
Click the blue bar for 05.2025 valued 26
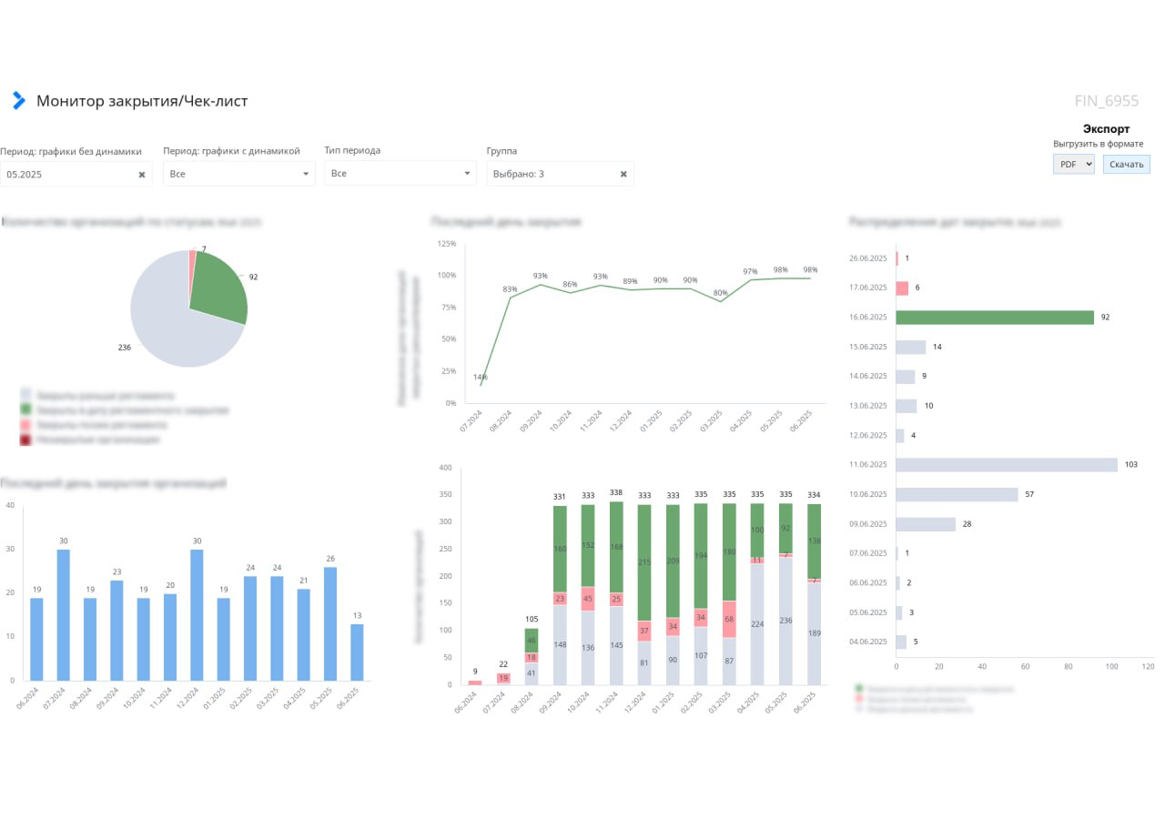330,624
